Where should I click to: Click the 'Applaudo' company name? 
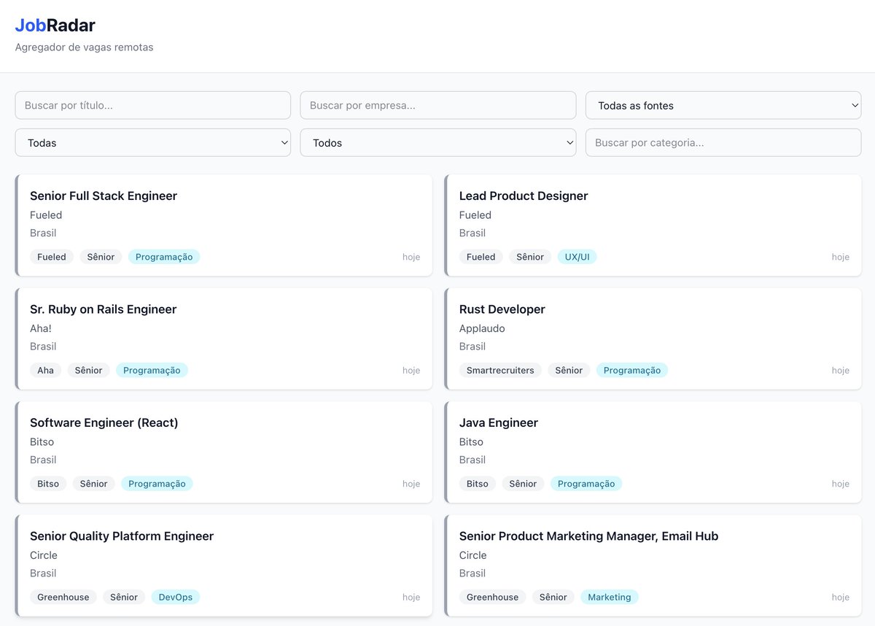point(482,328)
